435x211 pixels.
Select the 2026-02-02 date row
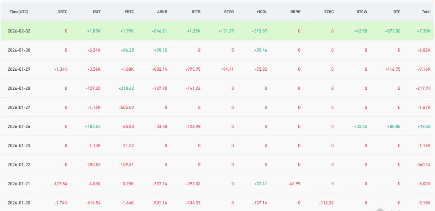[x=19, y=31]
